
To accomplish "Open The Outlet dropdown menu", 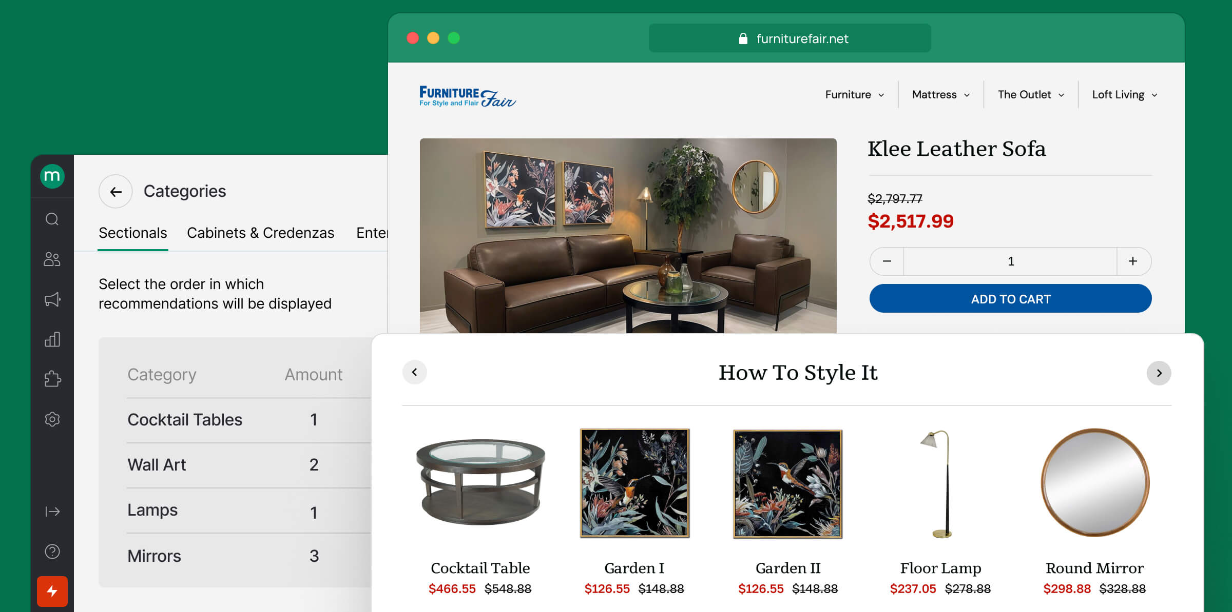I will (x=1030, y=95).
